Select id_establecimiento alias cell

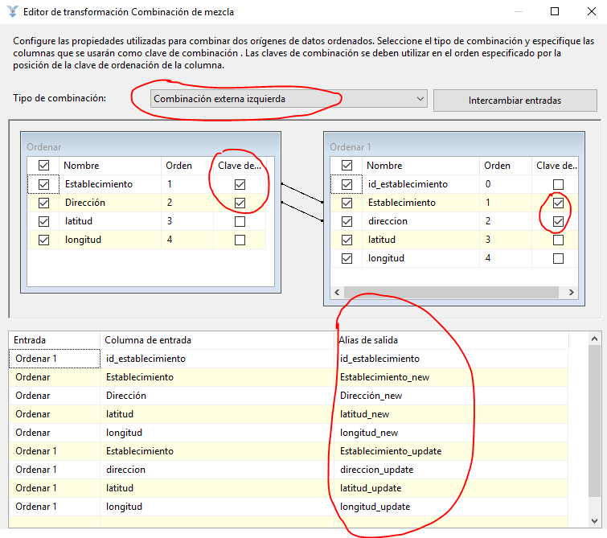[451, 359]
